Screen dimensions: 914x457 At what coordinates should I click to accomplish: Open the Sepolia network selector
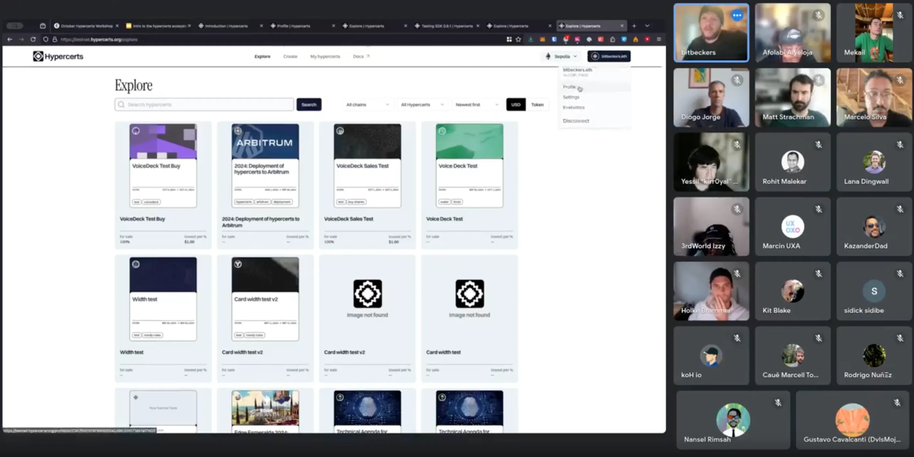[562, 56]
